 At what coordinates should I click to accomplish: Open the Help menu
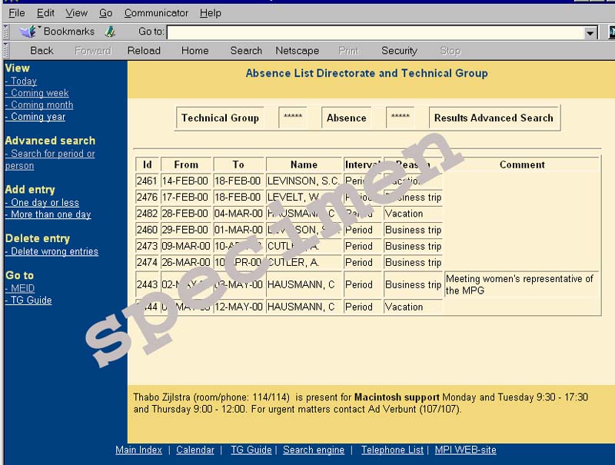210,13
